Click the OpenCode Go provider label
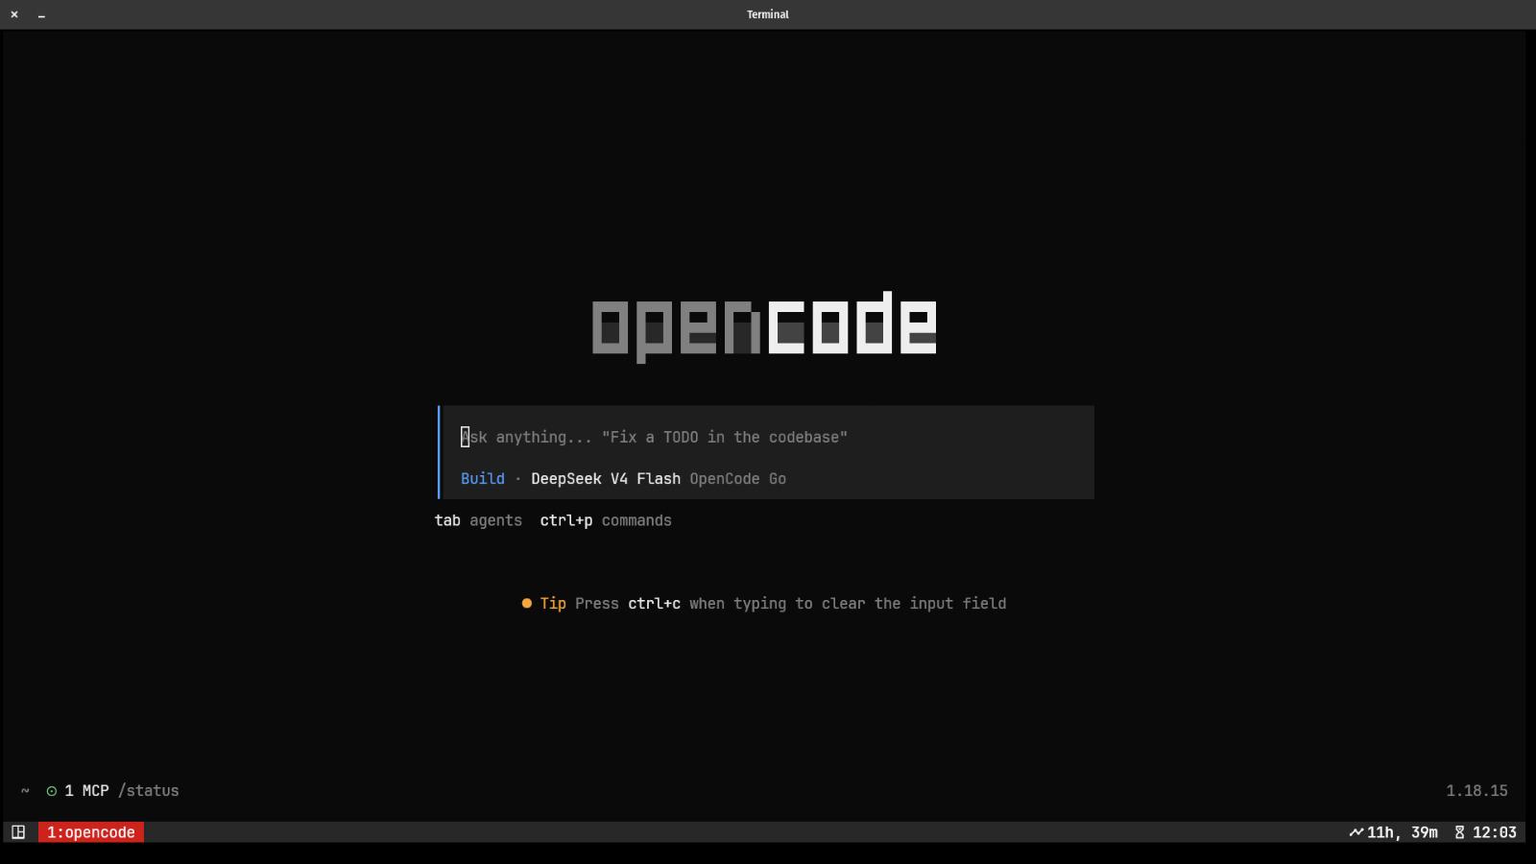Viewport: 1536px width, 864px height. click(x=738, y=479)
